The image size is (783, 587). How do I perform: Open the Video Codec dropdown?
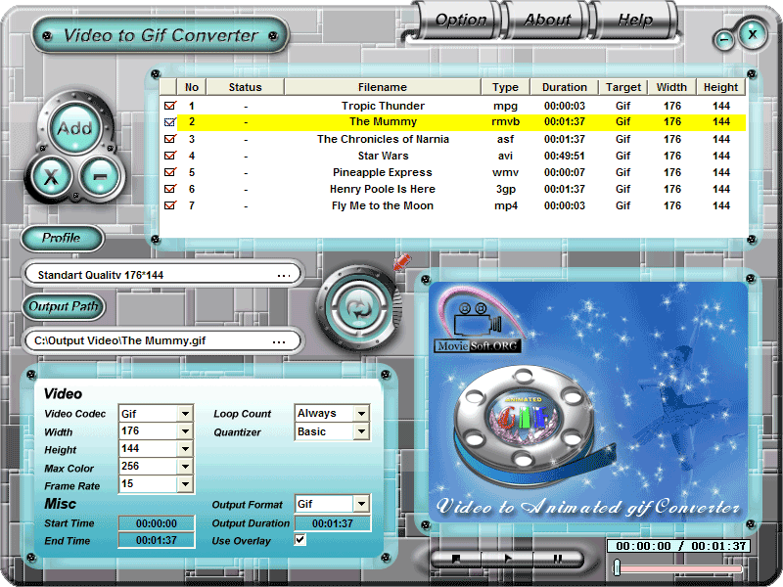click(185, 413)
